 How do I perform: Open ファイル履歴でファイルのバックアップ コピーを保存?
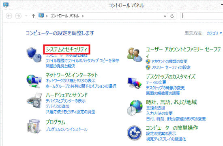82,60
